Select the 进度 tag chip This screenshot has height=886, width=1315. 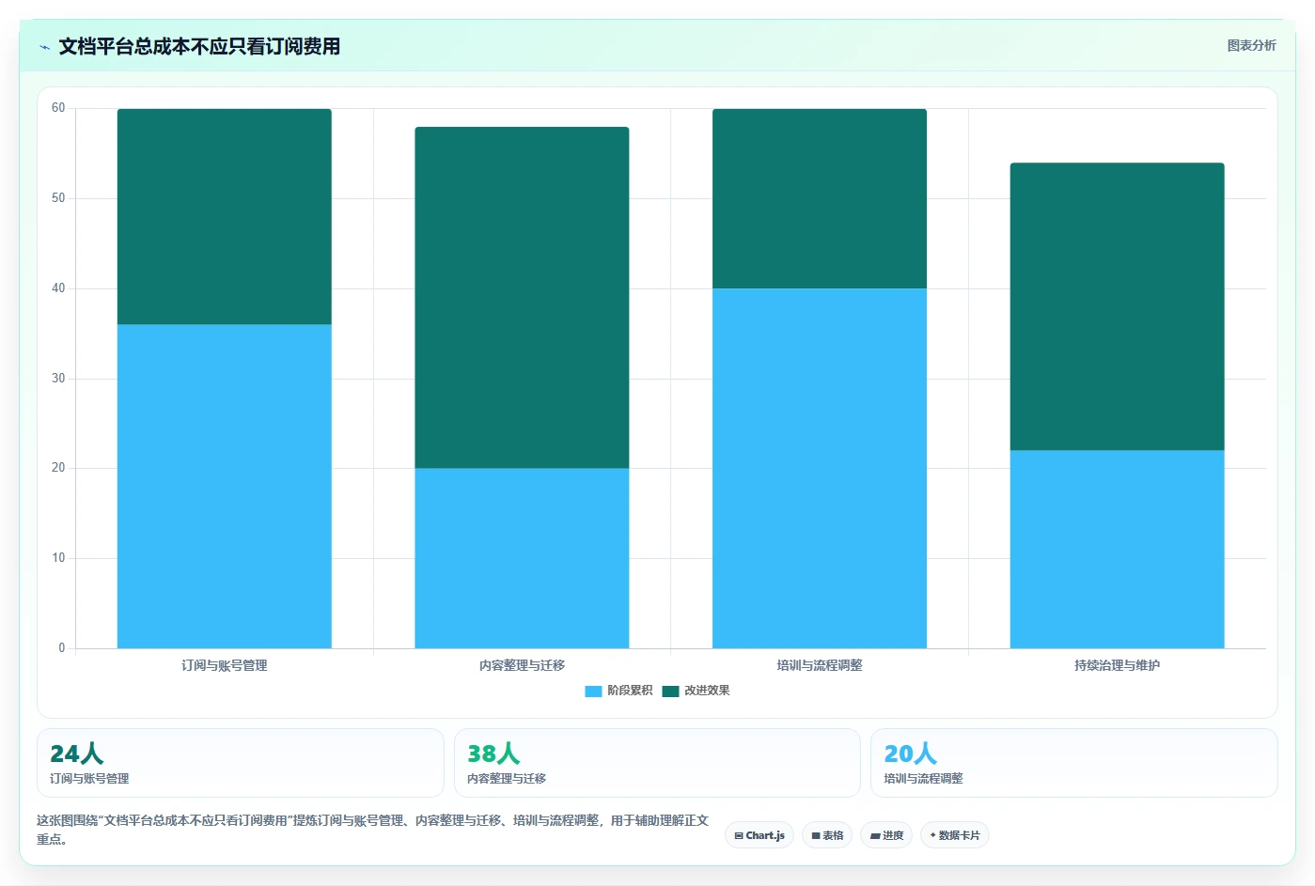click(886, 835)
